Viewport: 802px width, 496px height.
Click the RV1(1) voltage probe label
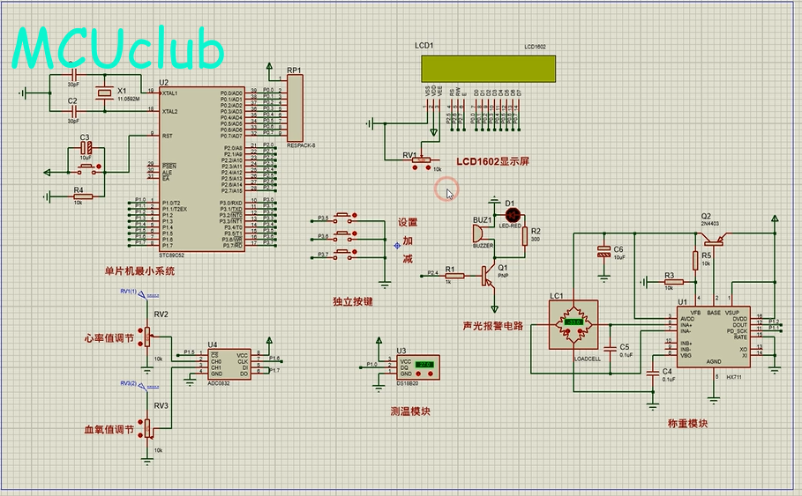point(129,292)
